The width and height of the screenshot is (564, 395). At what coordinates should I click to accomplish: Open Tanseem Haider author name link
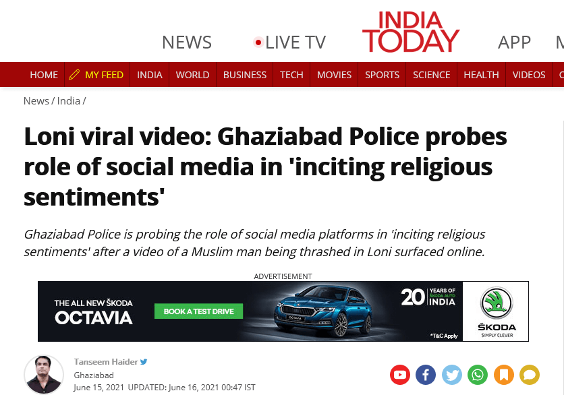(x=106, y=361)
